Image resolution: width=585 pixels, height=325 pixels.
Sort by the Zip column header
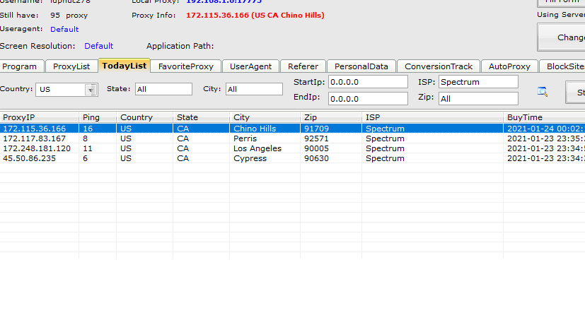(x=331, y=117)
